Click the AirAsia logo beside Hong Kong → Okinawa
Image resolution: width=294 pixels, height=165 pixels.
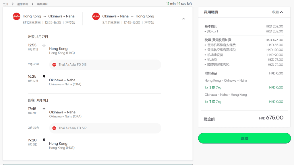(17, 16)
